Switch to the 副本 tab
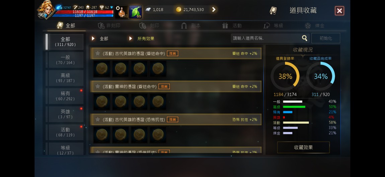The image size is (385, 177). tap(191, 26)
